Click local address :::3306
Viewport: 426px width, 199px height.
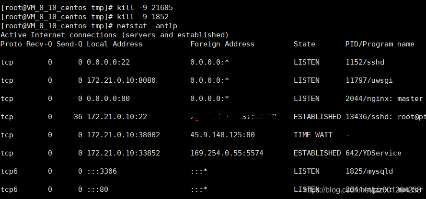[x=102, y=171]
